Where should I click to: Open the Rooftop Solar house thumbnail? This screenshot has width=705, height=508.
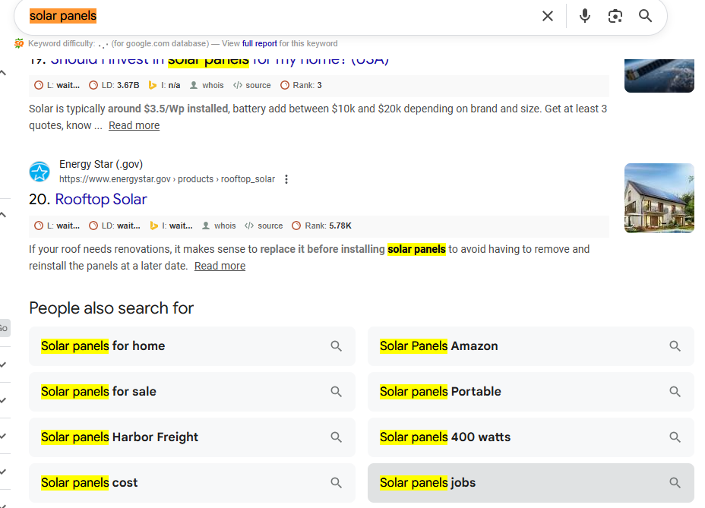point(659,198)
